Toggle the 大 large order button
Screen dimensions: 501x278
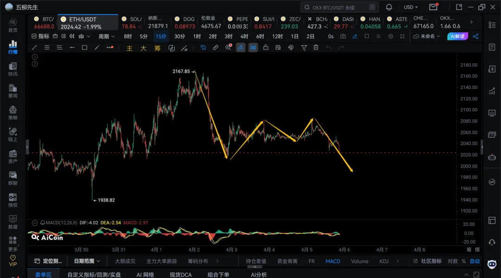[x=143, y=48]
